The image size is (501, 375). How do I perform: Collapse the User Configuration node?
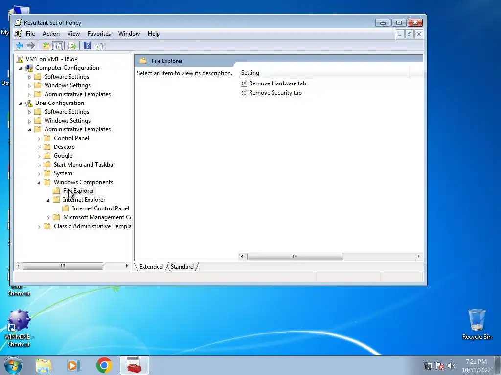pyautogui.click(x=21, y=104)
